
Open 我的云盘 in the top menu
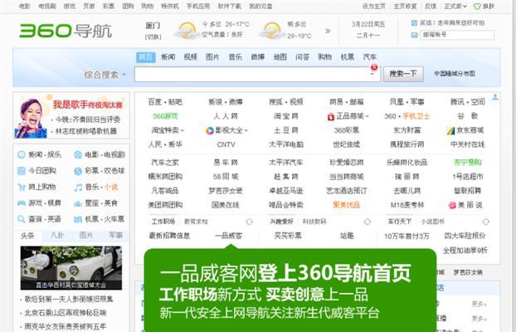point(260,7)
